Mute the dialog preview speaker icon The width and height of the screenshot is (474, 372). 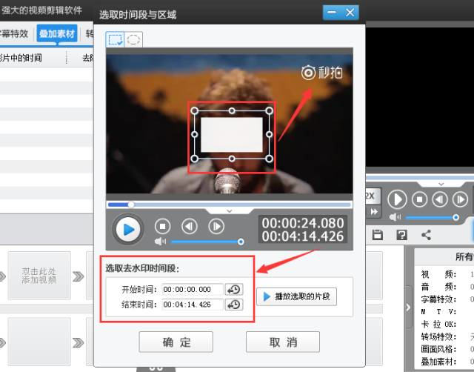click(x=159, y=242)
